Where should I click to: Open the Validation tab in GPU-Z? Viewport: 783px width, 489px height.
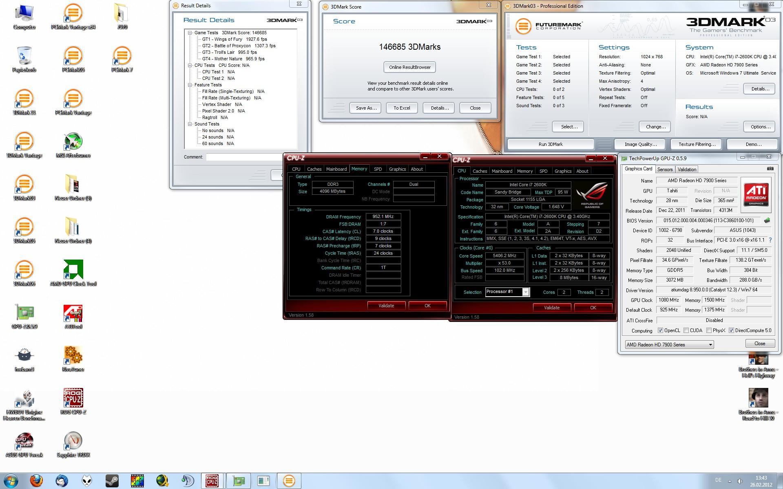(687, 170)
